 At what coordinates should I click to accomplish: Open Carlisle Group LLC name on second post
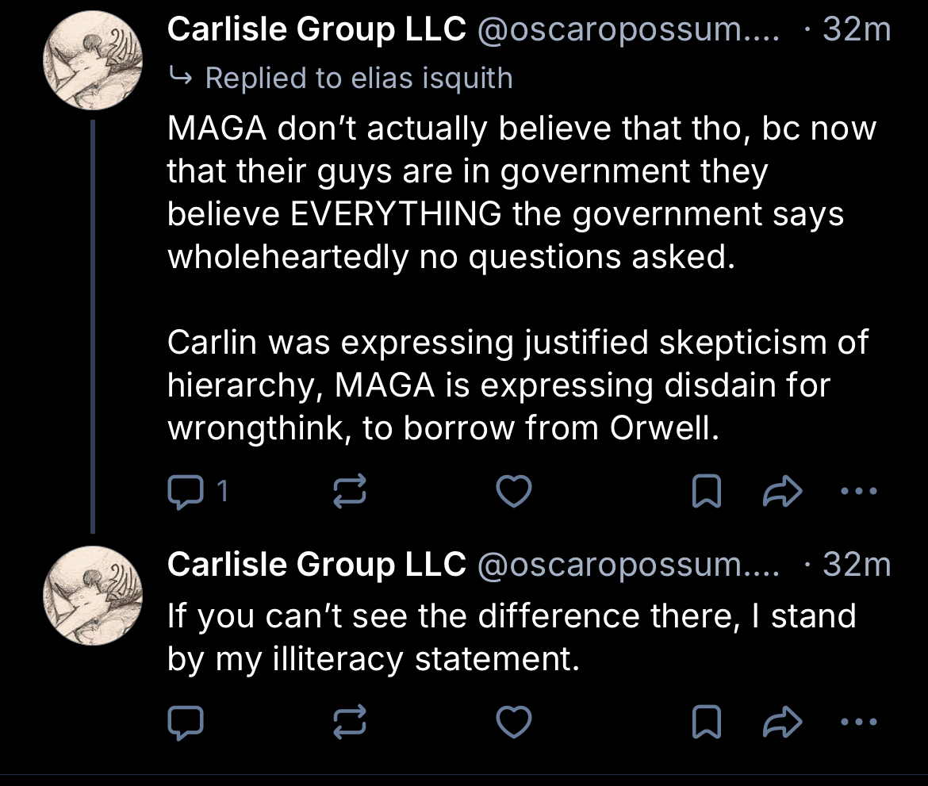click(316, 564)
